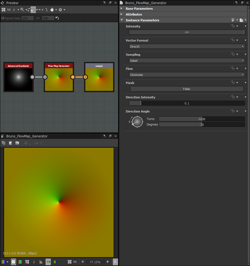The width and height of the screenshot is (250, 266).
Task: Click the Parent Size reset arrow button
Action: click(x=57, y=18)
